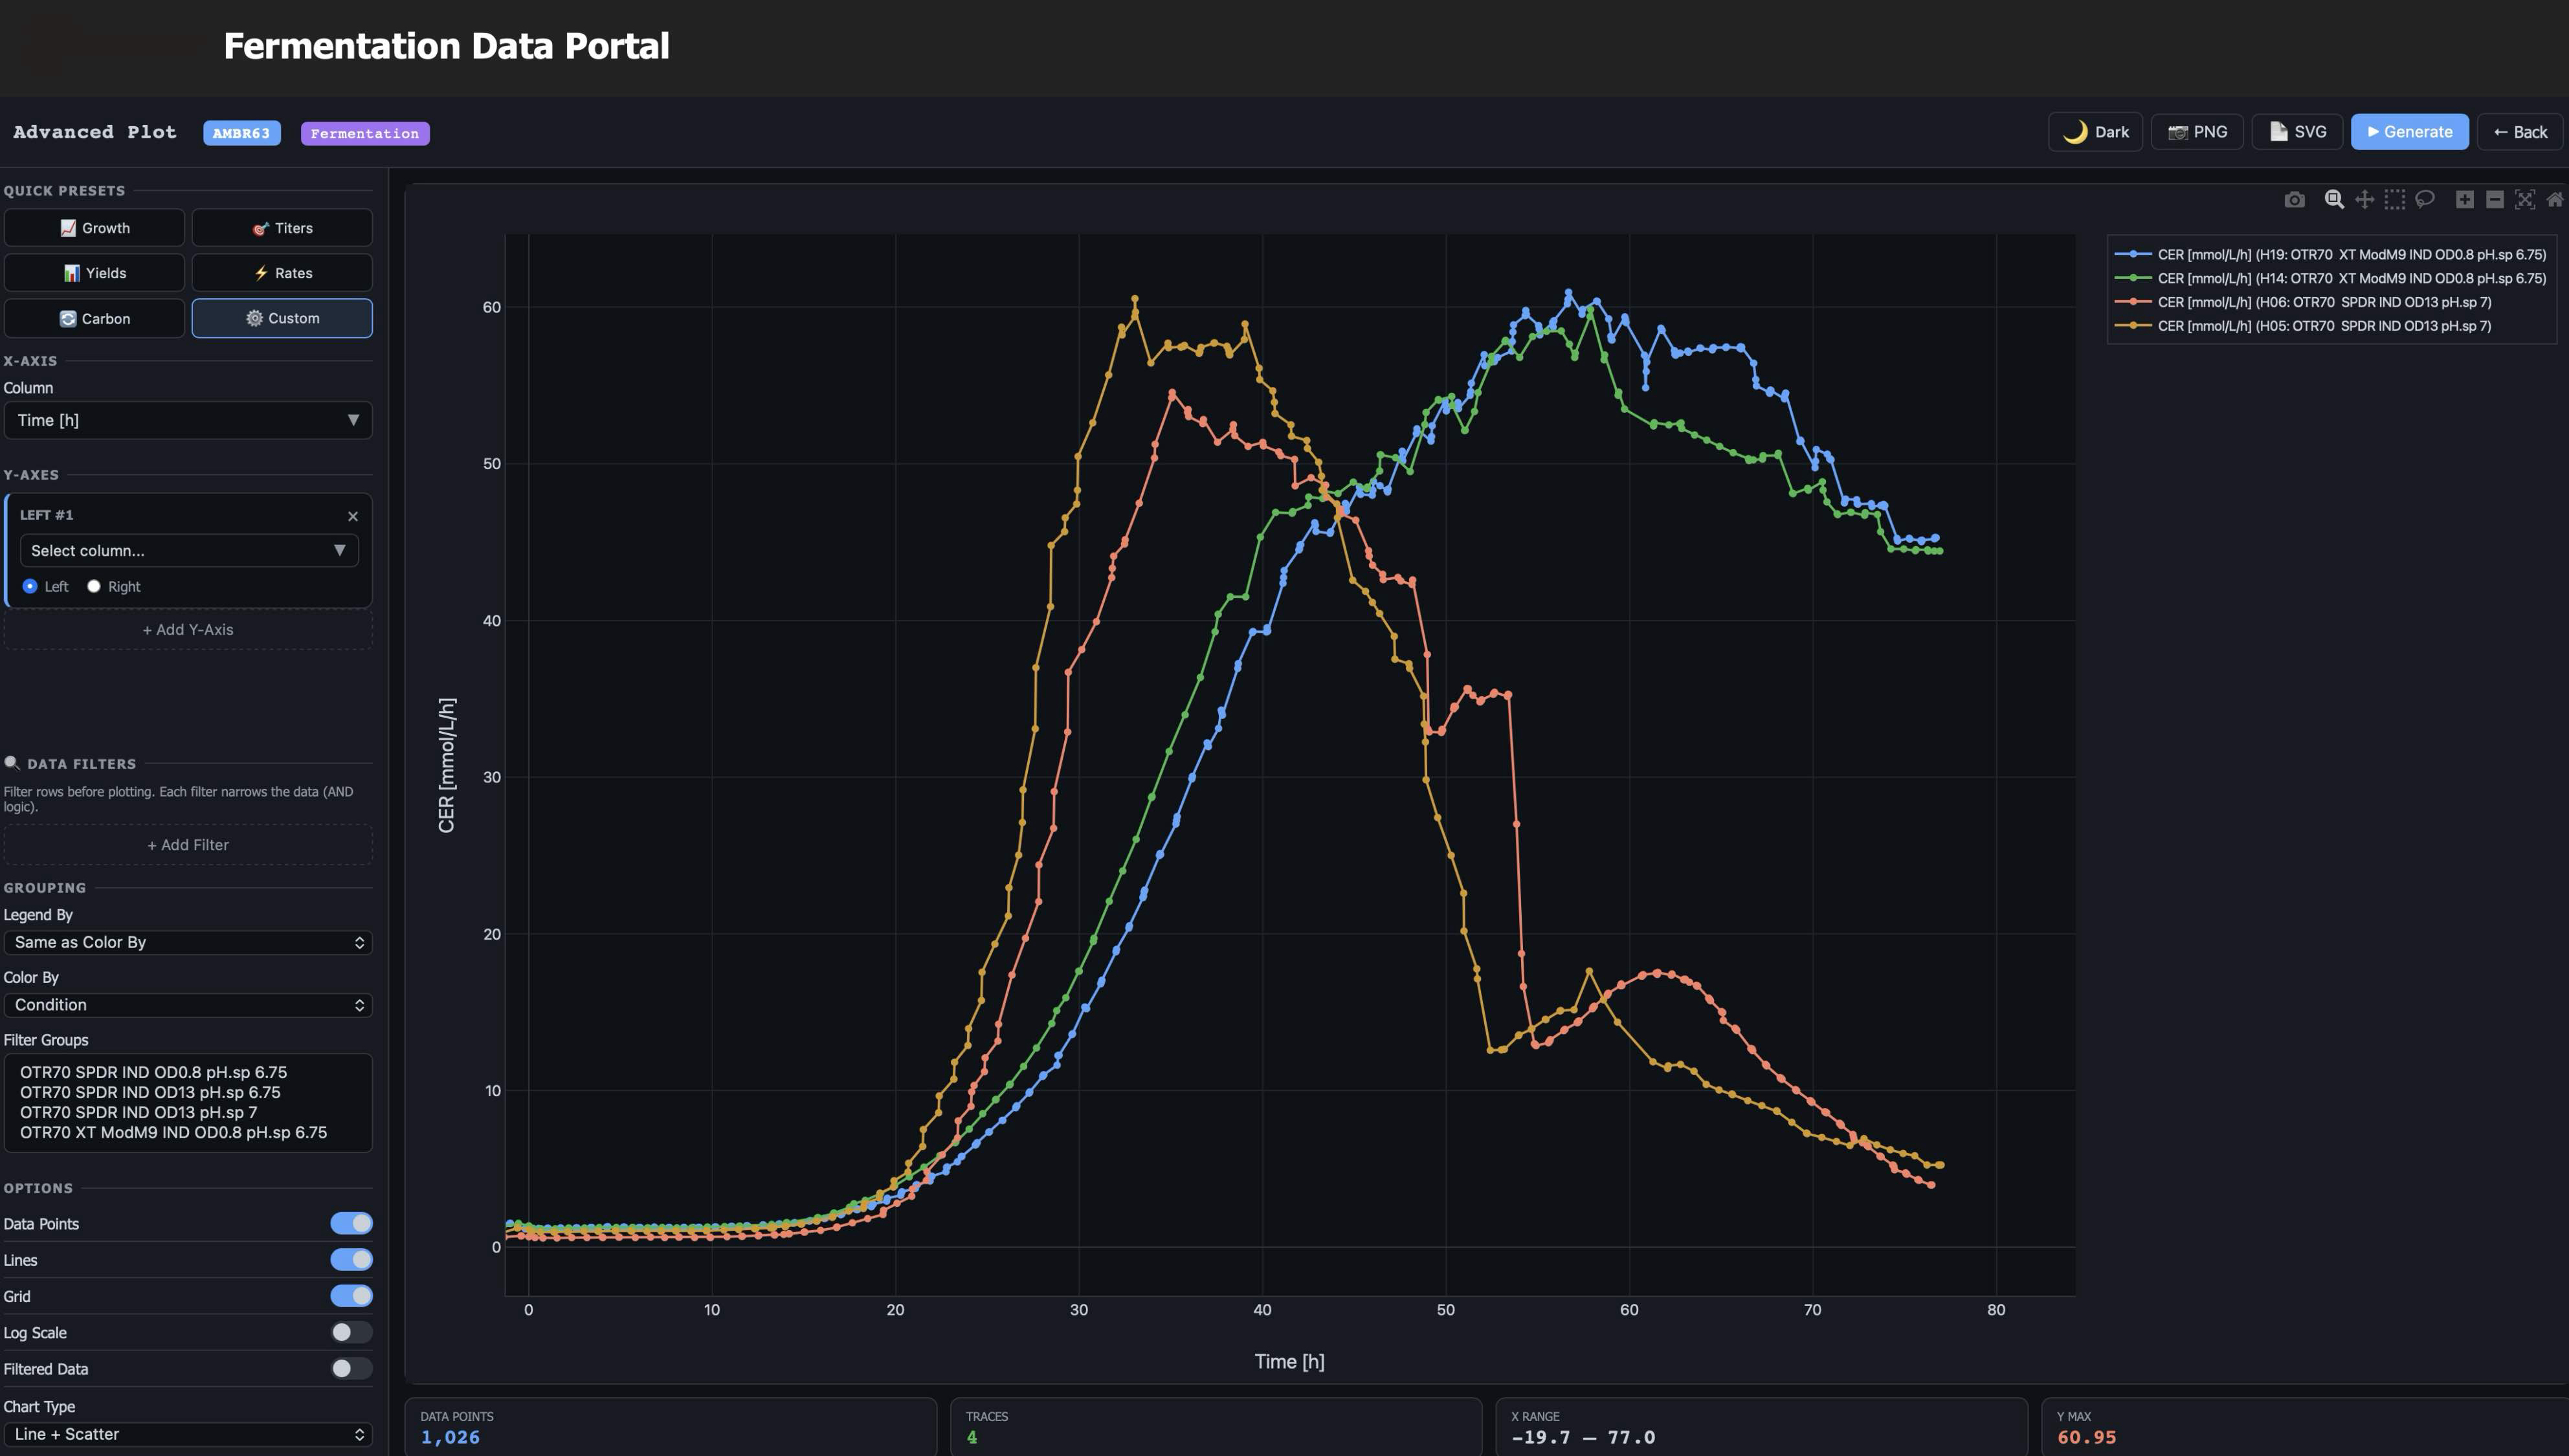Screen dimensions: 2569x1456
Task: Open the Chart Type dropdown
Action: click(188, 1434)
